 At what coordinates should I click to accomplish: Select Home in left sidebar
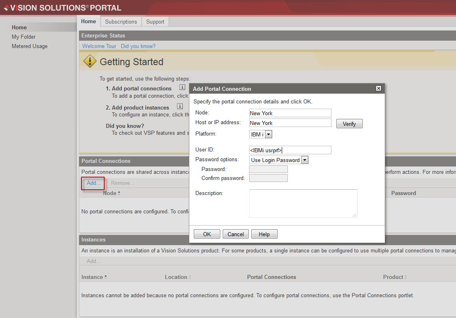coord(19,27)
